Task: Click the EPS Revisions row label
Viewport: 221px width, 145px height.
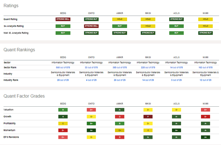Action: 11,137
